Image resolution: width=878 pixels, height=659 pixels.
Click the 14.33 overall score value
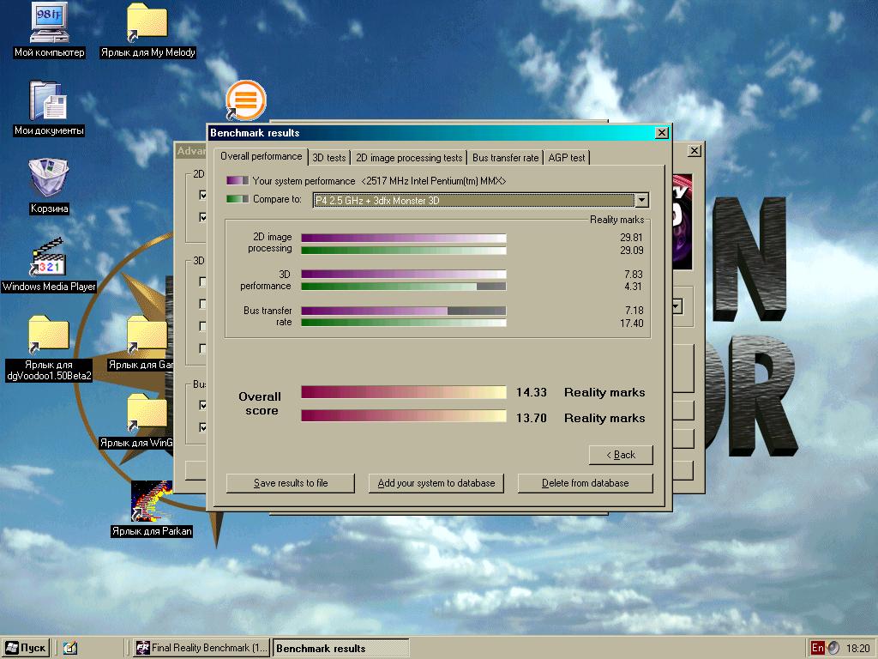[x=532, y=392]
